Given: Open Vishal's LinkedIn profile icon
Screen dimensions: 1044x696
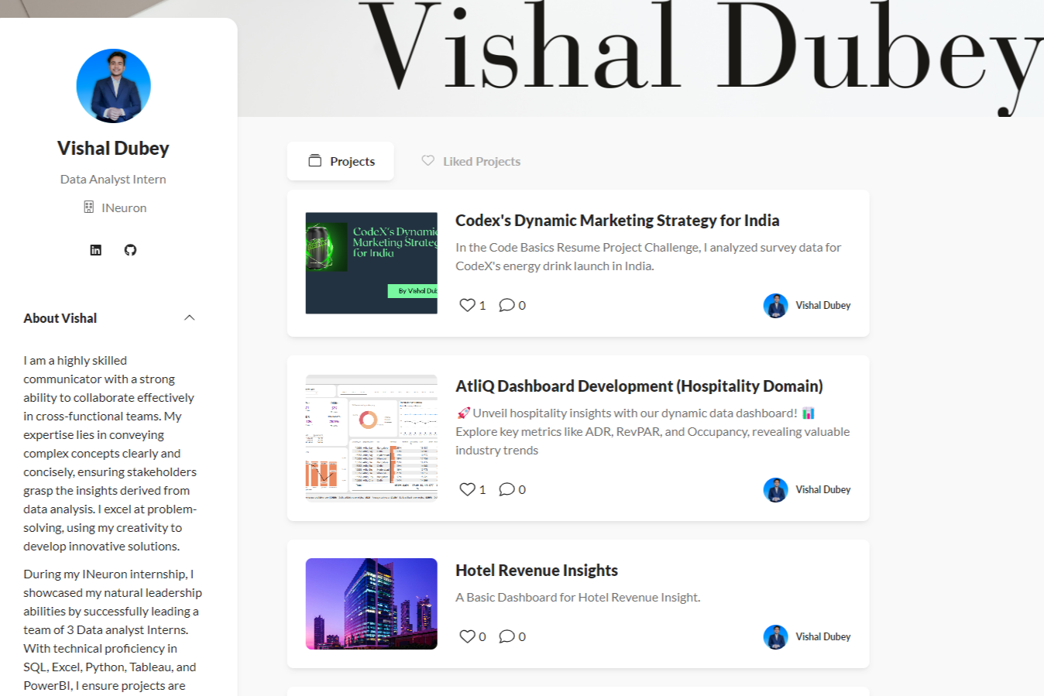Looking at the screenshot, I should (96, 250).
